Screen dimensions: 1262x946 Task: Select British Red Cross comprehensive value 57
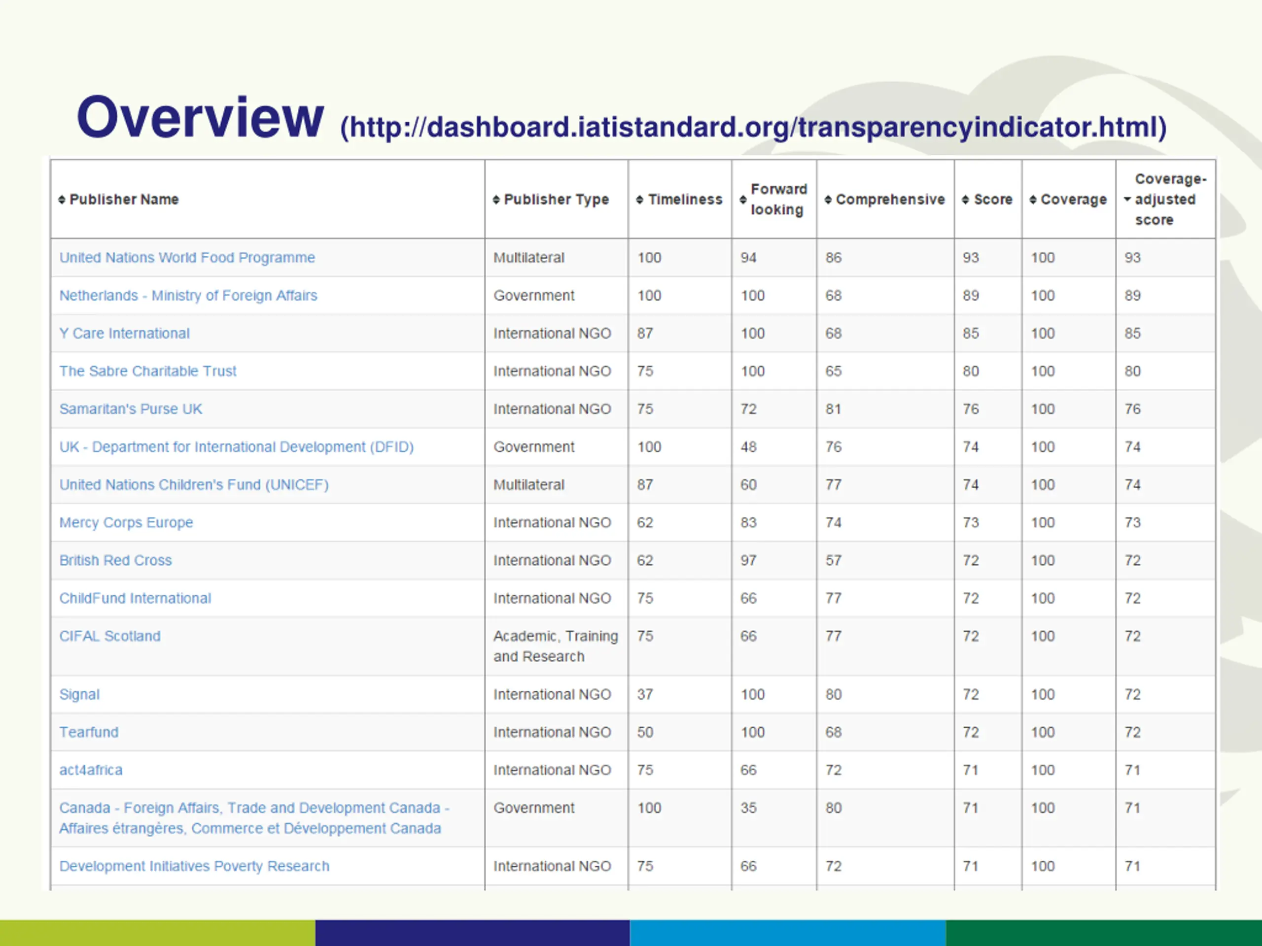pos(834,561)
